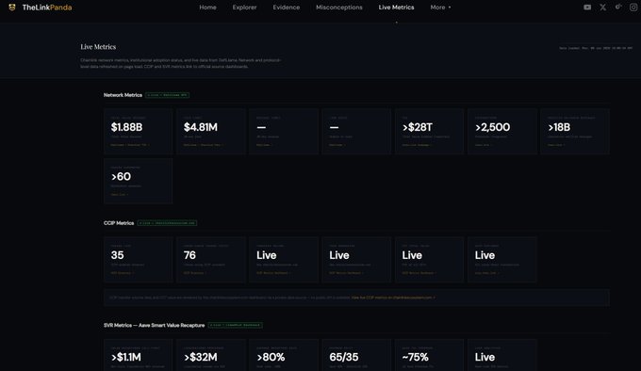
Task: Open source link under >2,500 value
Action: coord(484,145)
